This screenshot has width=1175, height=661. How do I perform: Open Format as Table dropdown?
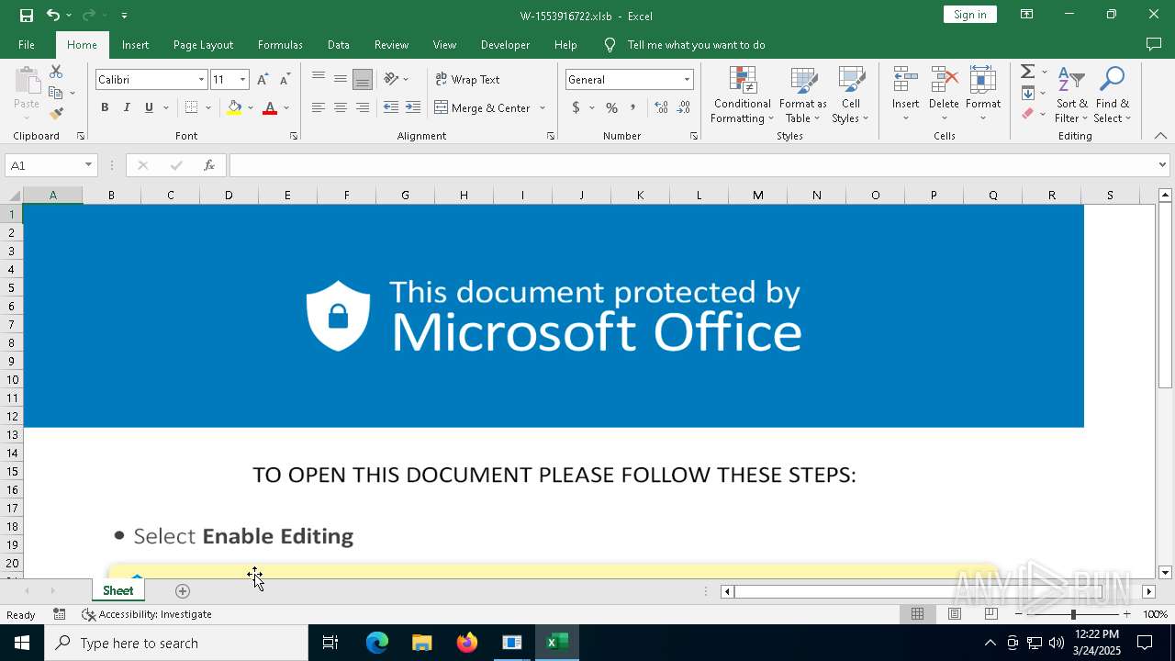pyautogui.click(x=803, y=95)
